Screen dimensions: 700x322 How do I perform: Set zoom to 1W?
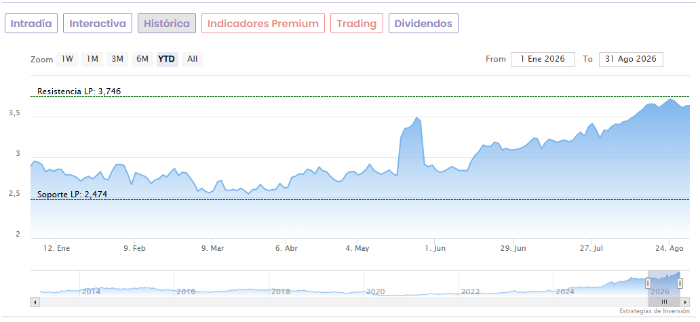click(x=67, y=60)
